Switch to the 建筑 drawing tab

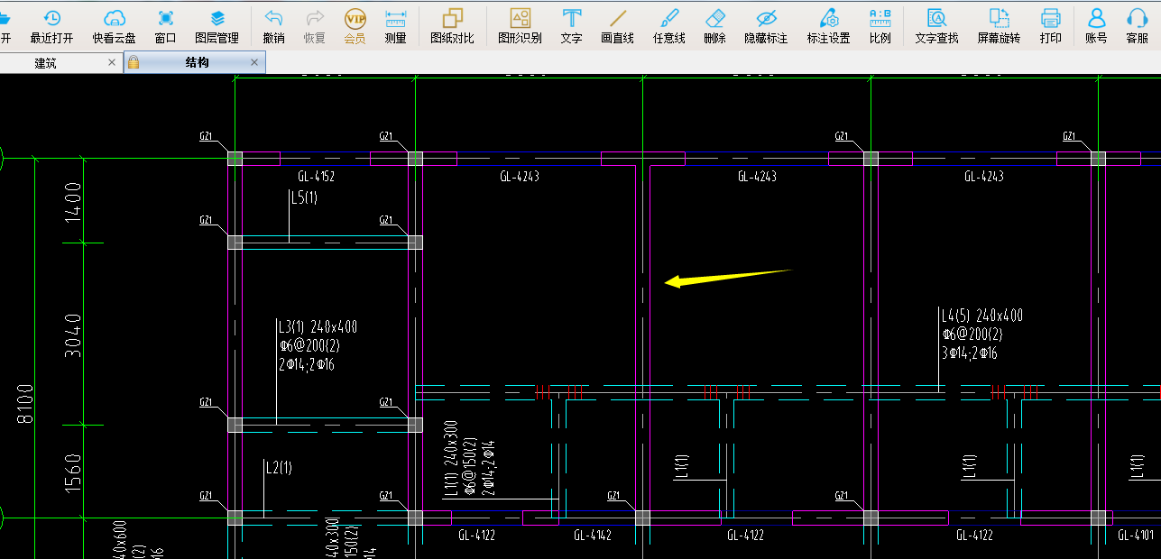(46, 62)
